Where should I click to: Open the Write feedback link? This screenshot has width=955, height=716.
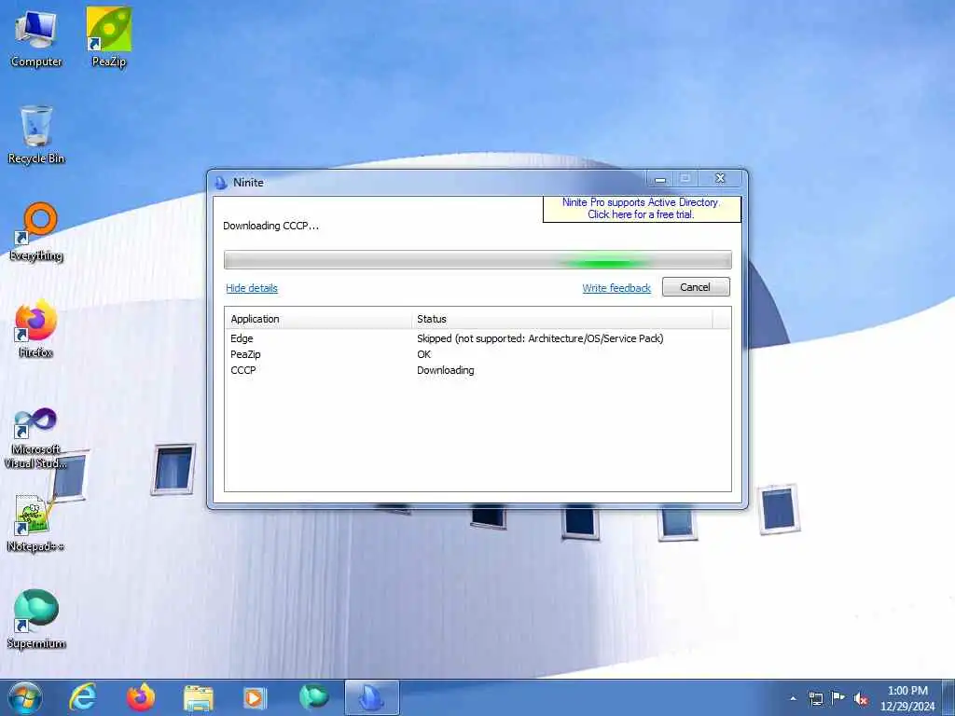[616, 288]
